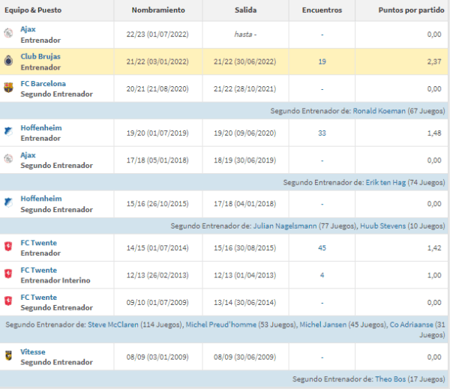Select the 21/22 (30/06/2022) date cell
Screen dimensions: 450x389
click(x=244, y=61)
